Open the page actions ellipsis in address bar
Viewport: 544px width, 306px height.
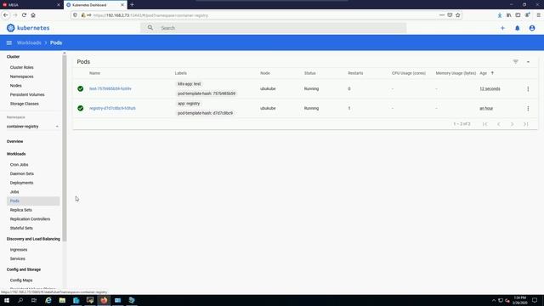point(442,15)
